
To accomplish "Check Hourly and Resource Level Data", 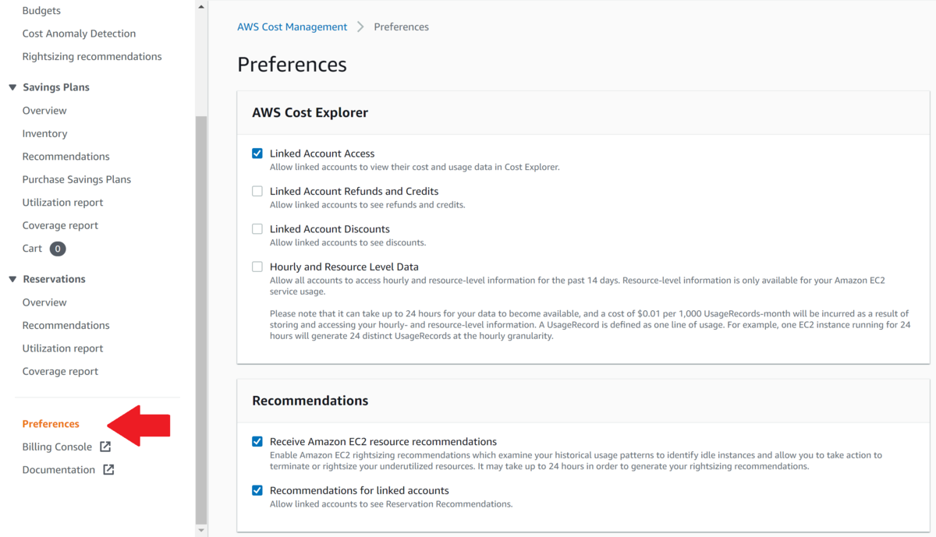I will 257,267.
